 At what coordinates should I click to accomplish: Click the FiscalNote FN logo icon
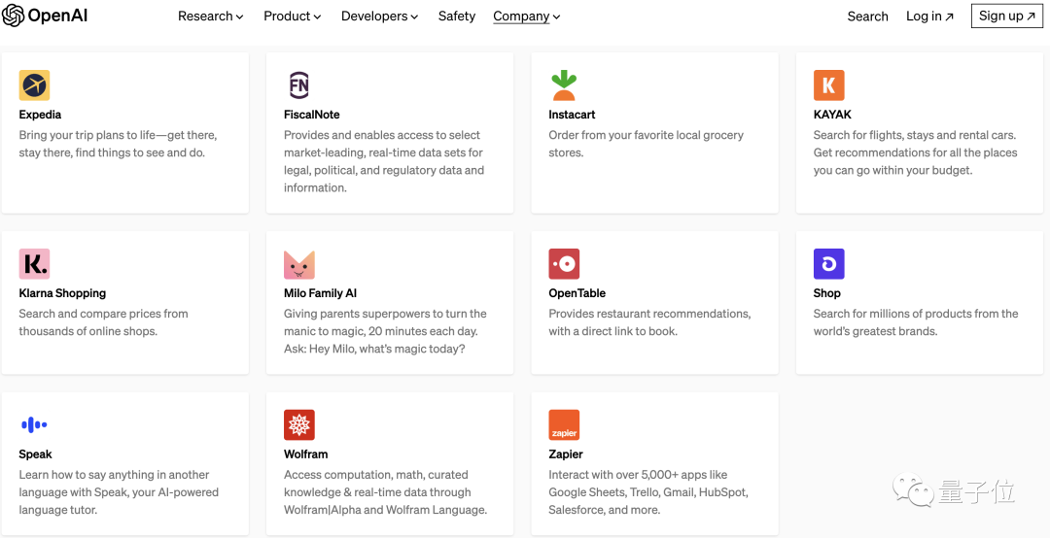[x=298, y=85]
